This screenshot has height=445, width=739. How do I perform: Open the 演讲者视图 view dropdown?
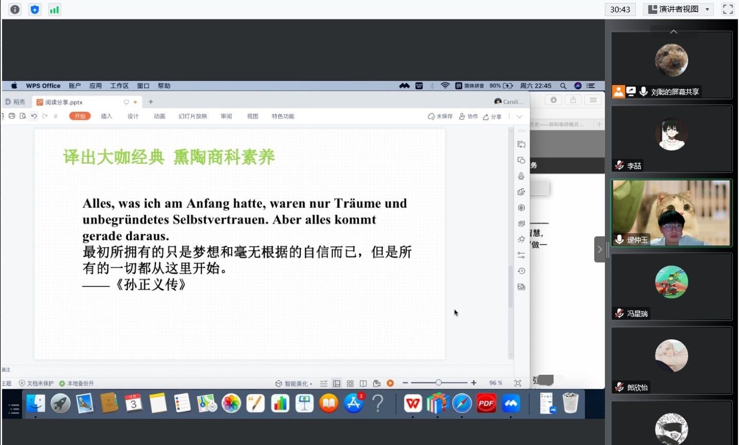(x=678, y=9)
